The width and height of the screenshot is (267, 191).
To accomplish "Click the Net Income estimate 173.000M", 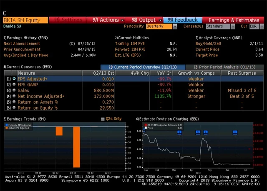I will [104, 96].
